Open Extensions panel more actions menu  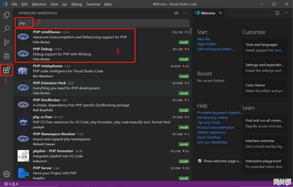(x=185, y=13)
